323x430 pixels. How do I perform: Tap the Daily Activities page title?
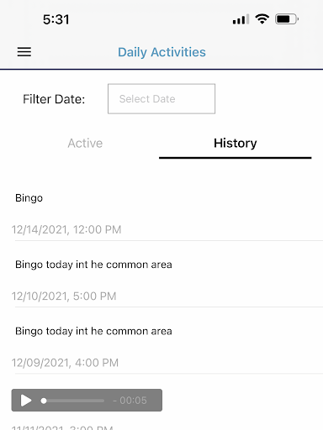161,52
